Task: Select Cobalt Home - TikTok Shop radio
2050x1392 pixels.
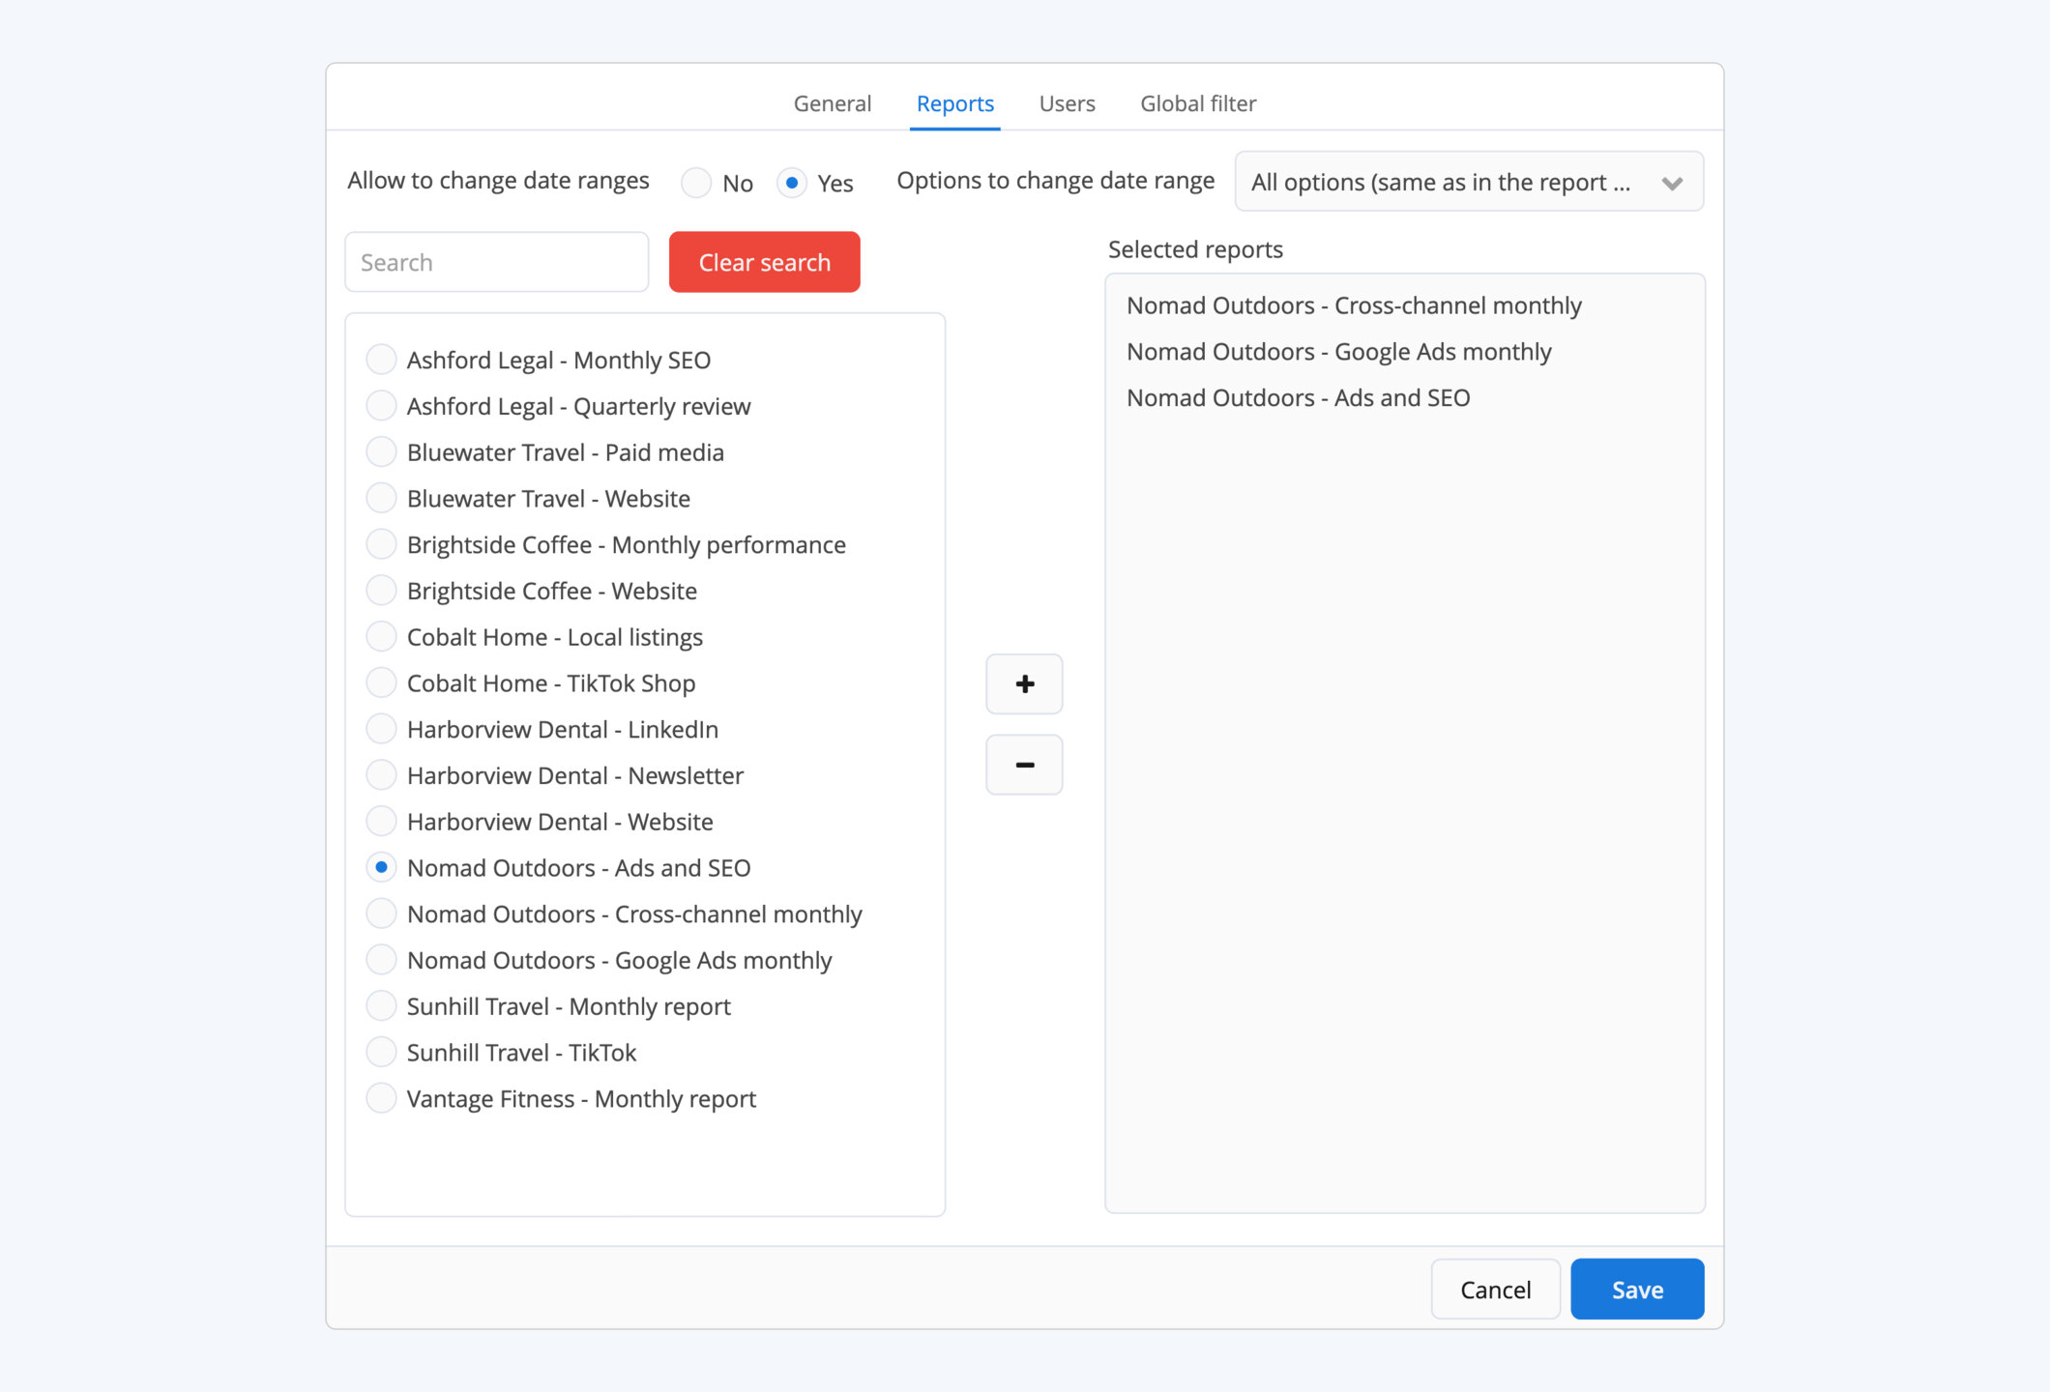Action: click(x=381, y=682)
